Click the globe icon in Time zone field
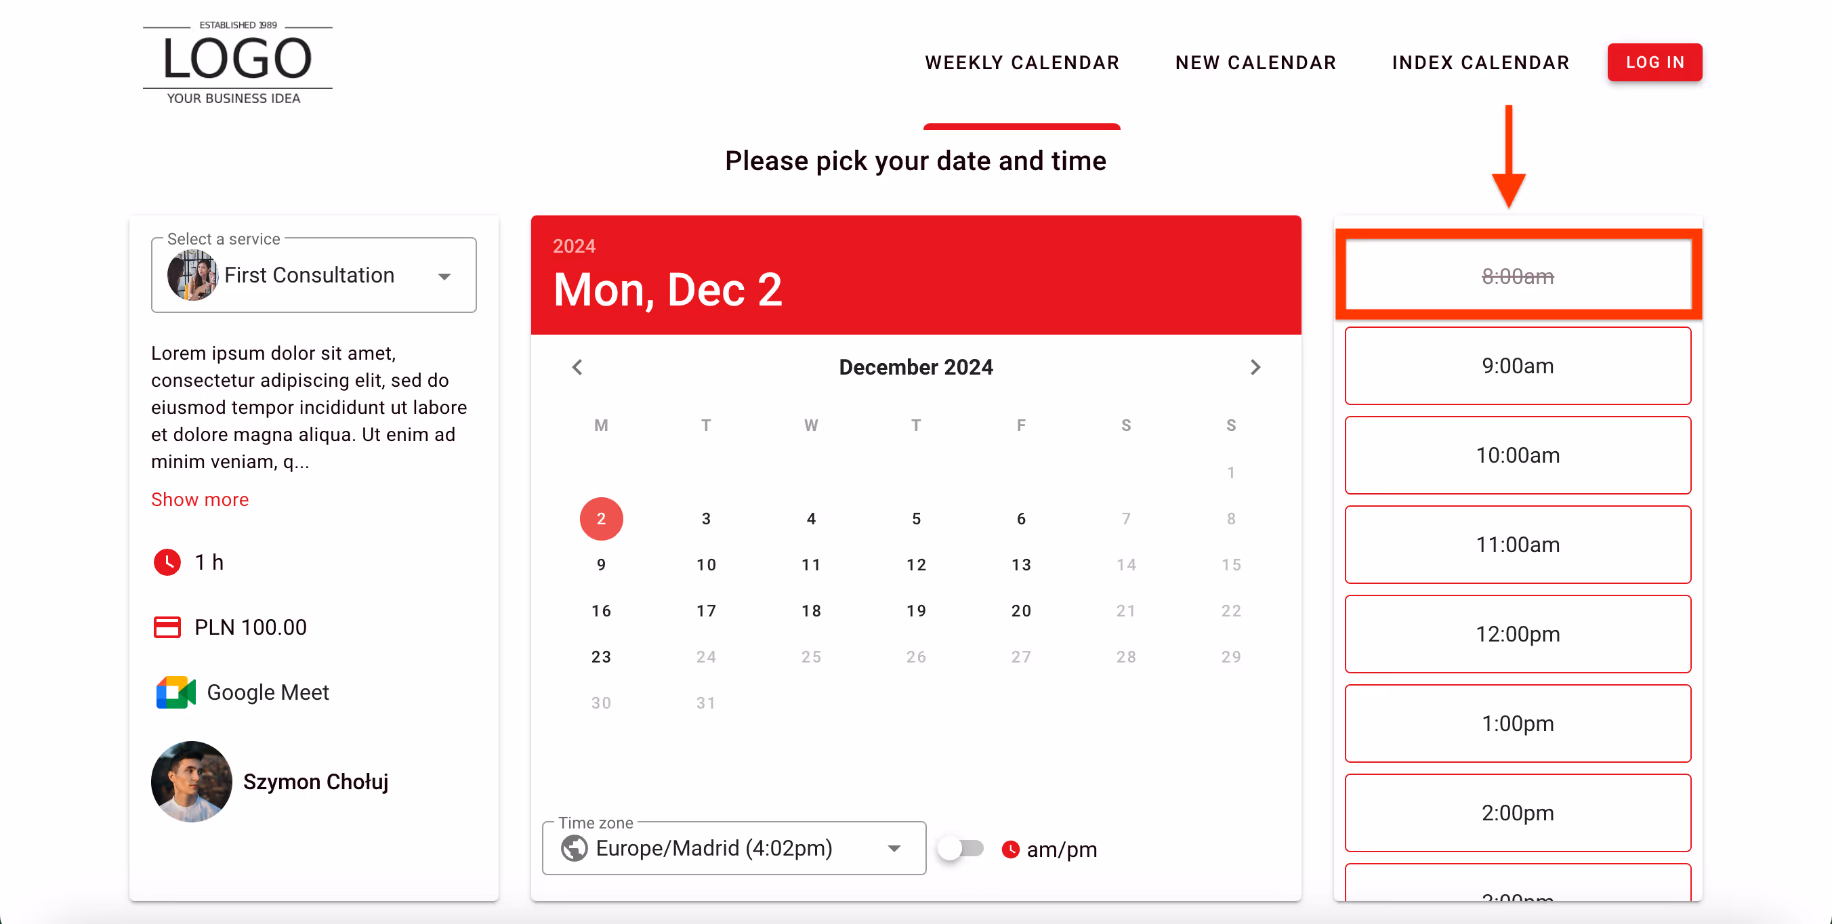1832x924 pixels. tap(573, 848)
